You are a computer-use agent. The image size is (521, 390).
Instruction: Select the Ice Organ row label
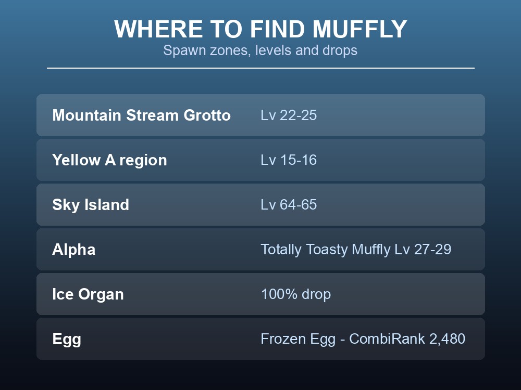click(x=88, y=294)
